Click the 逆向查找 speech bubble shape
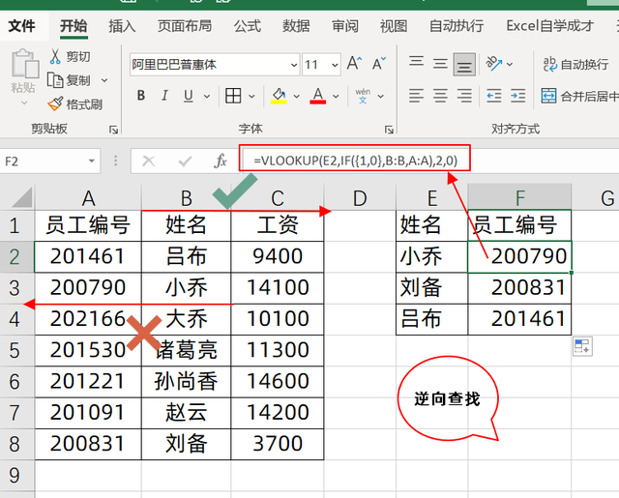Viewport: 619px width, 498px height. (448, 398)
